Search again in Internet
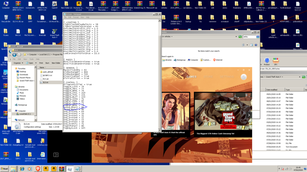Screen dimensions: 307x172 coord(218,60)
